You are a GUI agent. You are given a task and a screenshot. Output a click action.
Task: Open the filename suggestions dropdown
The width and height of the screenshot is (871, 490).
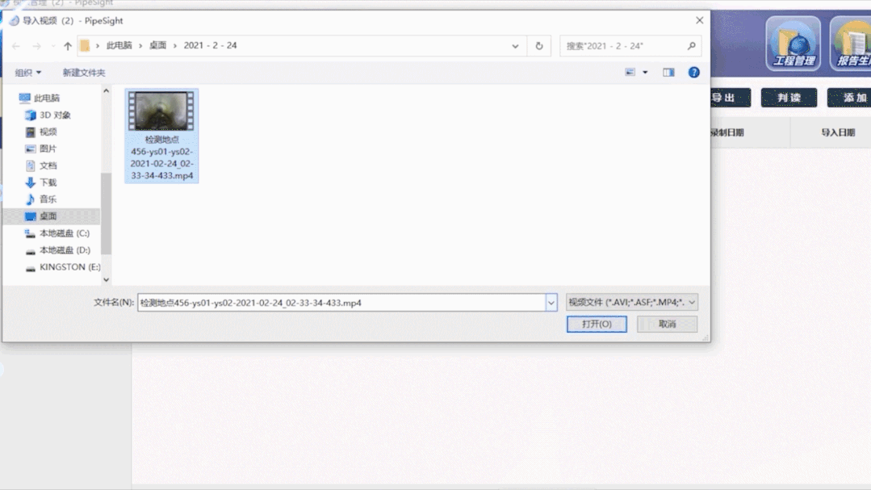pyautogui.click(x=551, y=303)
